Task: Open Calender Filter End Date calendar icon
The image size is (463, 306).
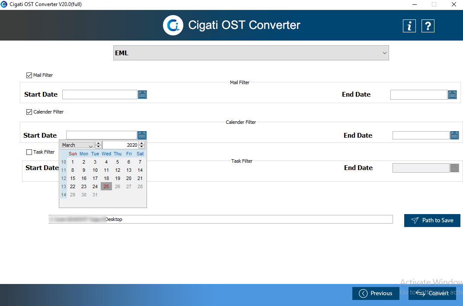Action: [x=454, y=136]
